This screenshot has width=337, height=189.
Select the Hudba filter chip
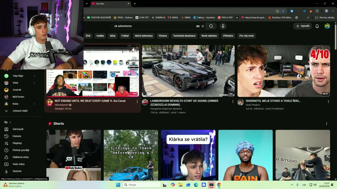click(100, 36)
